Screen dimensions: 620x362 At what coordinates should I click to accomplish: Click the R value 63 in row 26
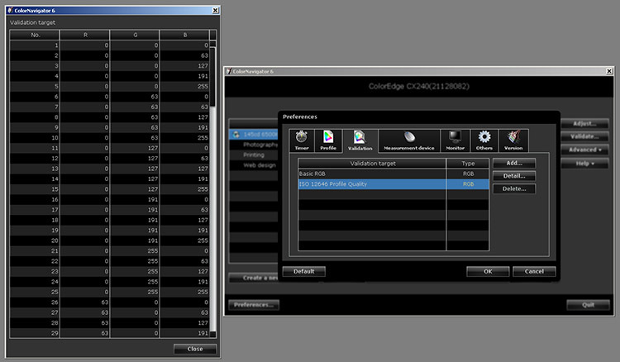coord(104,302)
